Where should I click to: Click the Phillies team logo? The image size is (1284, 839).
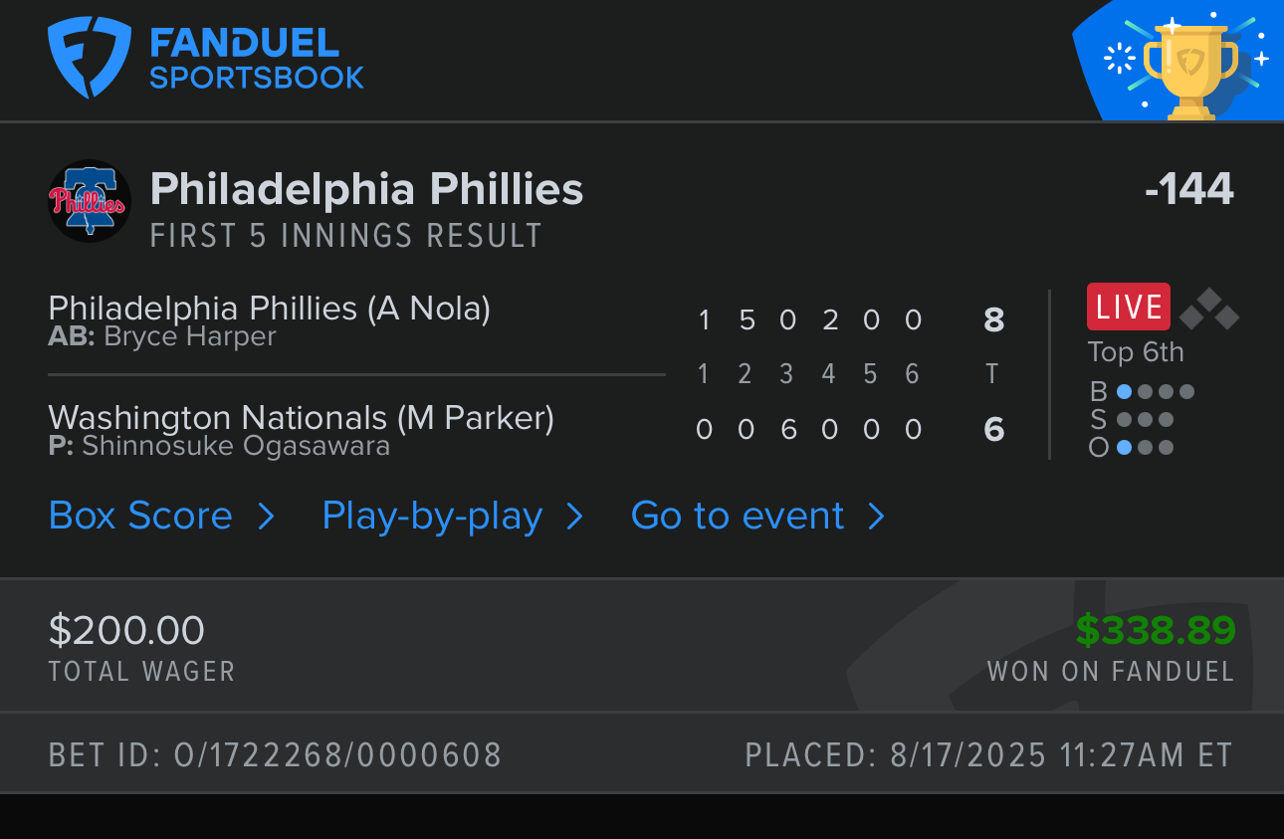click(x=90, y=201)
